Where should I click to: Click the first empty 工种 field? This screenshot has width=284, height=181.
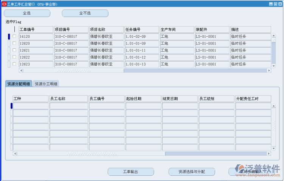(x=31, y=106)
